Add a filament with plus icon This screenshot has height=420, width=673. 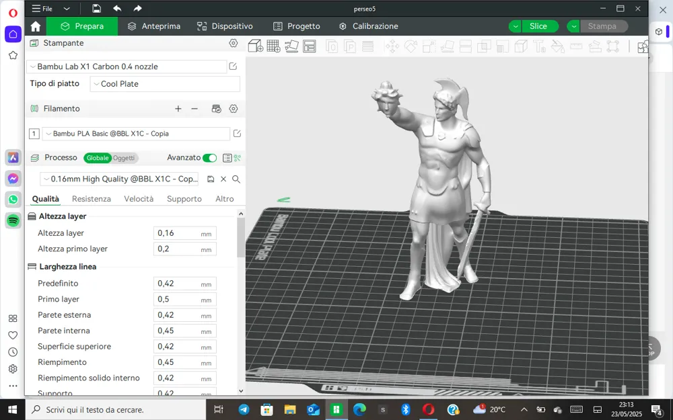point(178,109)
